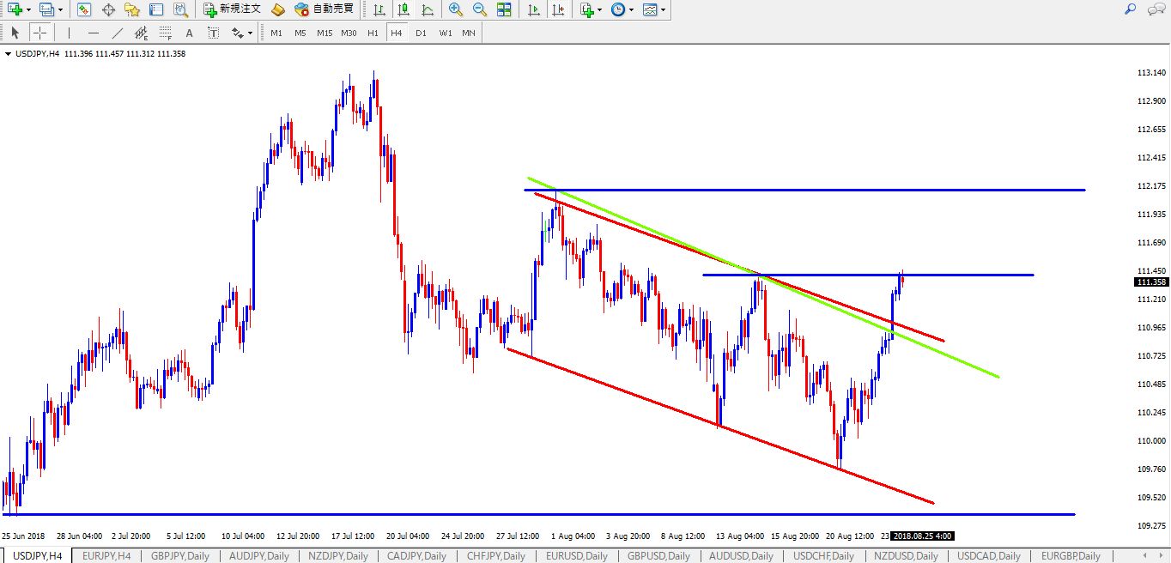Viewport: 1171px width, 563px height.
Task: Select the horizontal line tool
Action: [93, 33]
